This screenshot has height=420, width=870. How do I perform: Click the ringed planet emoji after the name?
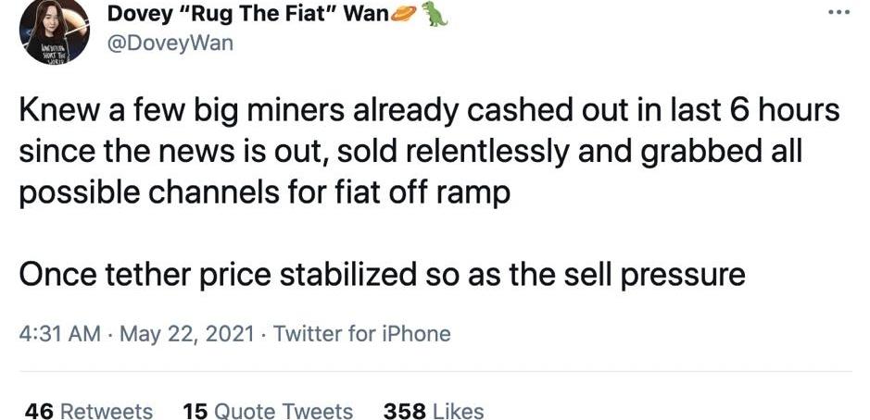click(x=404, y=15)
